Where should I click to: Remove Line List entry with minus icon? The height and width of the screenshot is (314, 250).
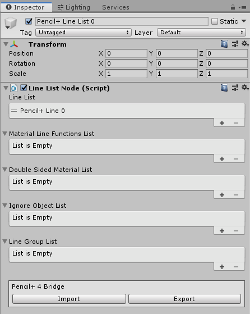pos(236,123)
